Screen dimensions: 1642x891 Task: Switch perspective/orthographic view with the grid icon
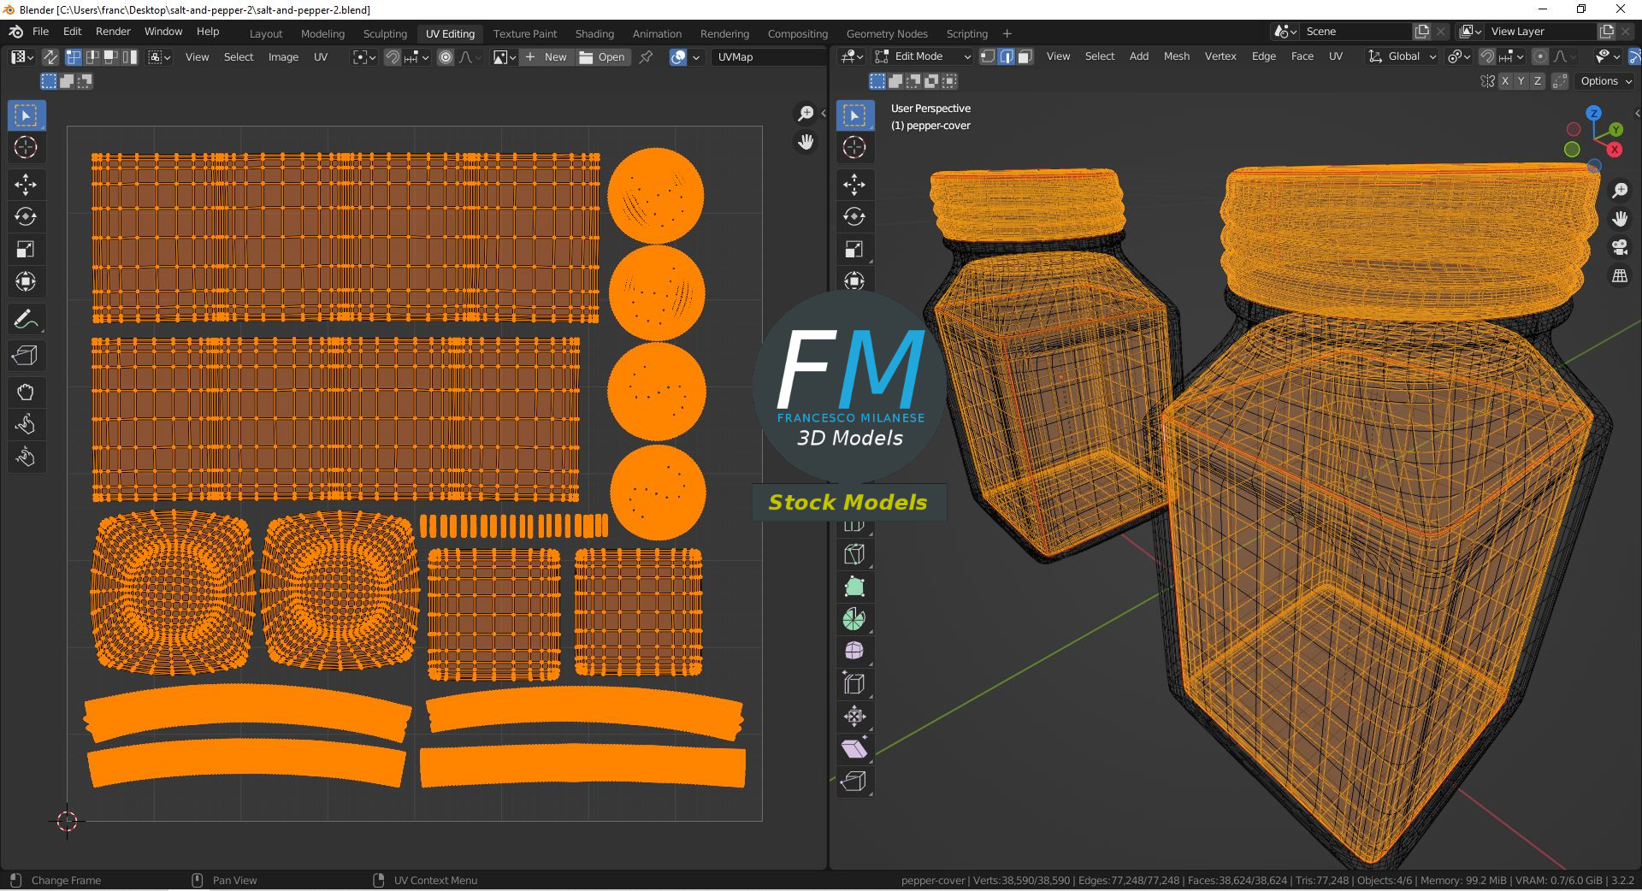pyautogui.click(x=1620, y=276)
